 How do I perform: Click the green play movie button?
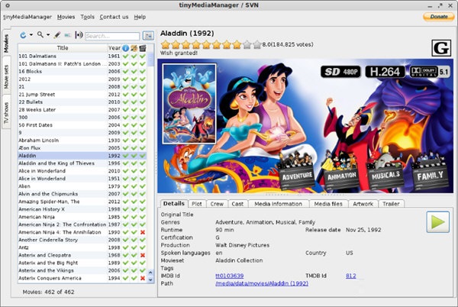pyautogui.click(x=438, y=222)
